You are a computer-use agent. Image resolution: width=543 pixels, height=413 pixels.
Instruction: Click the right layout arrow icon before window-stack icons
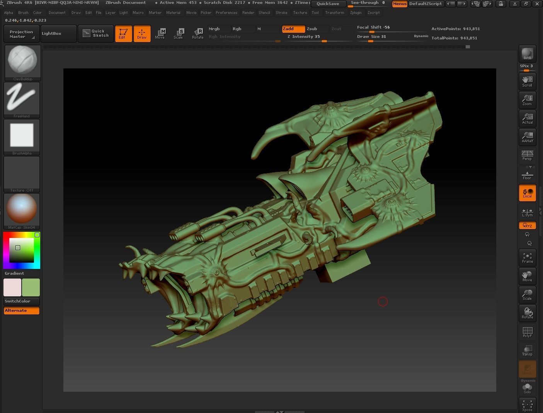click(462, 4)
